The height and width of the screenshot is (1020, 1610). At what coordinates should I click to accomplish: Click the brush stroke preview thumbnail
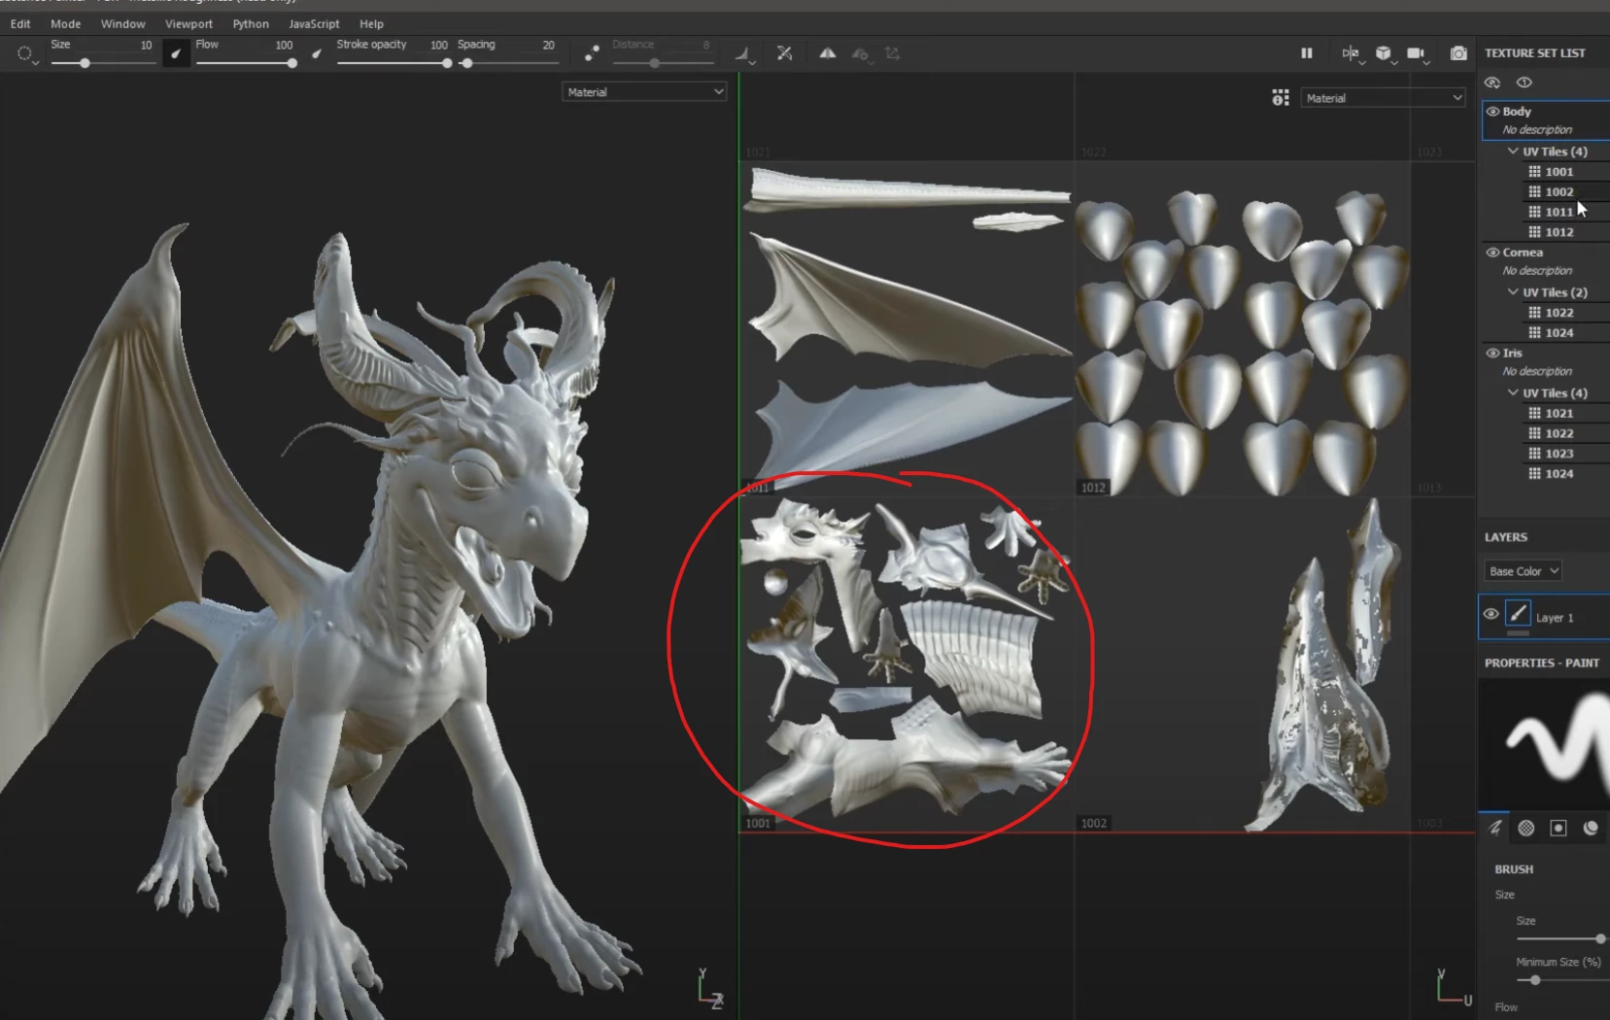(x=1544, y=744)
